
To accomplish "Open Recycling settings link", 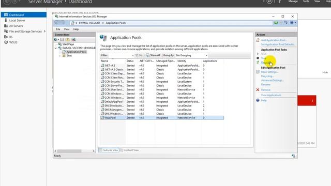I will 267,76.
